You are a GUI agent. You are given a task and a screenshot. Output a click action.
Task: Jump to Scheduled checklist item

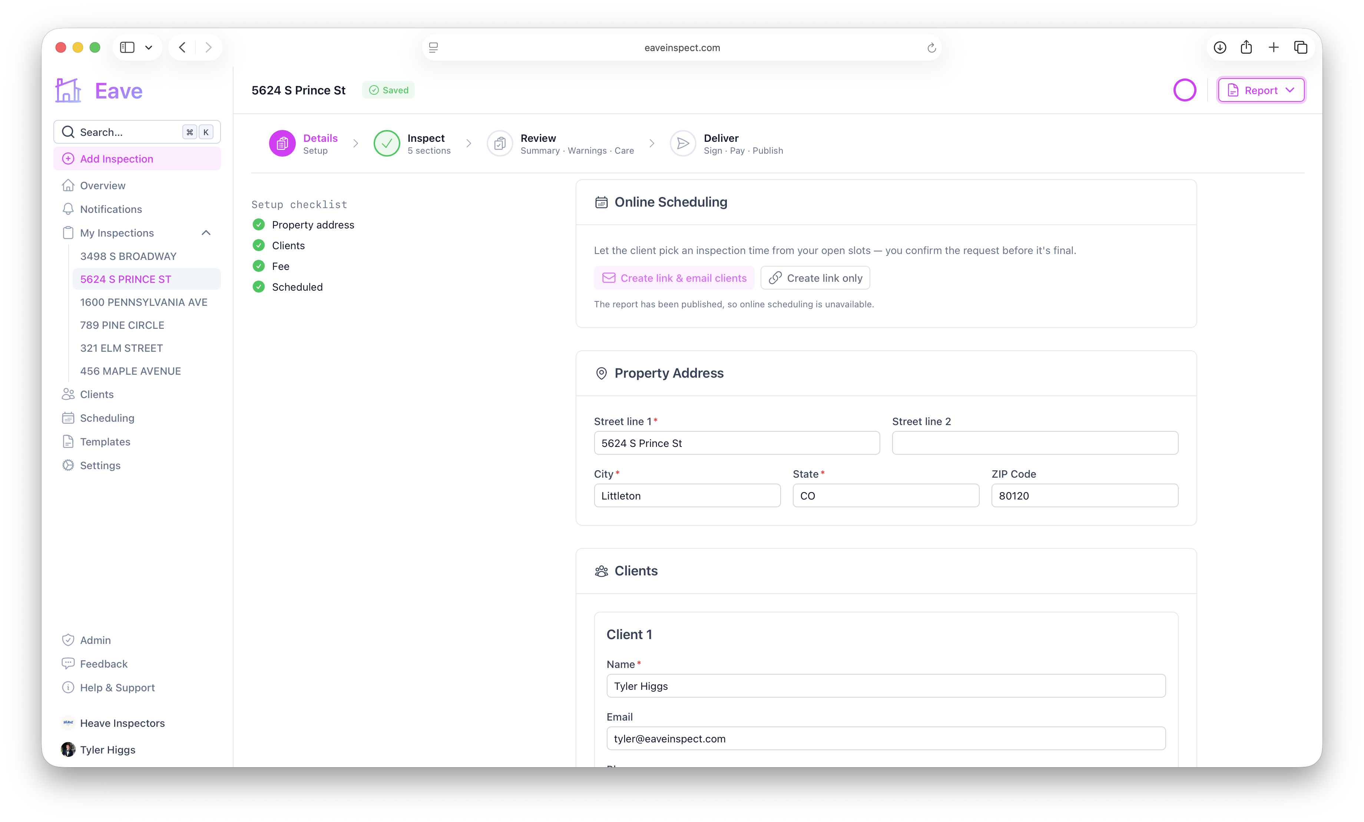[287, 287]
